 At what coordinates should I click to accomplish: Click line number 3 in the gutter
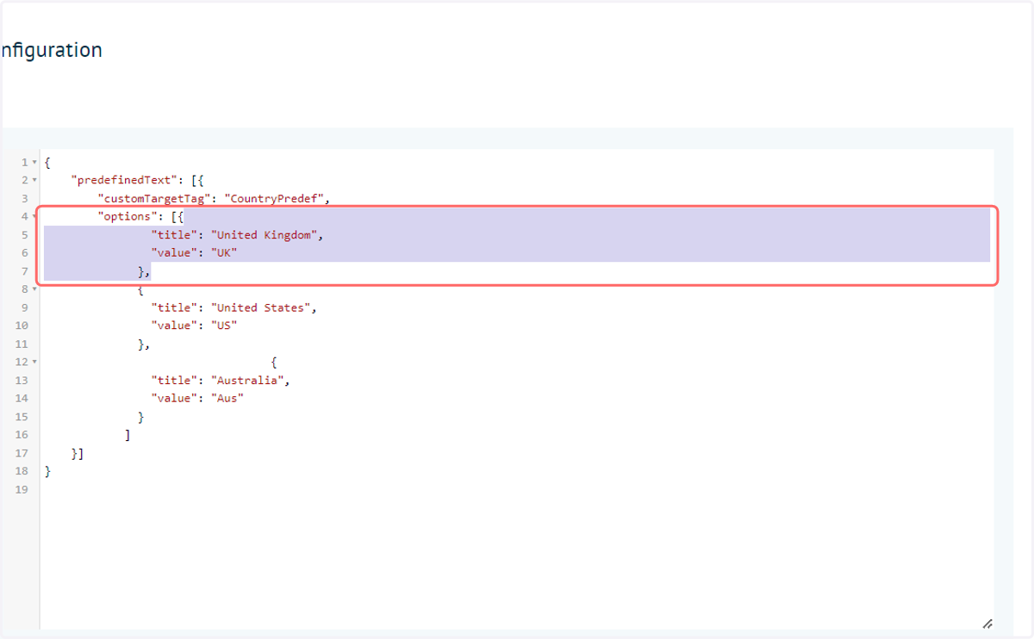point(25,199)
